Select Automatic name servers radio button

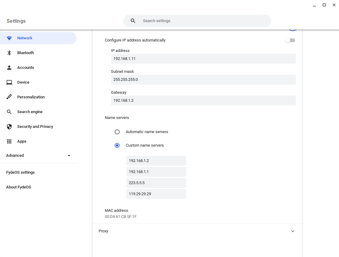(117, 132)
